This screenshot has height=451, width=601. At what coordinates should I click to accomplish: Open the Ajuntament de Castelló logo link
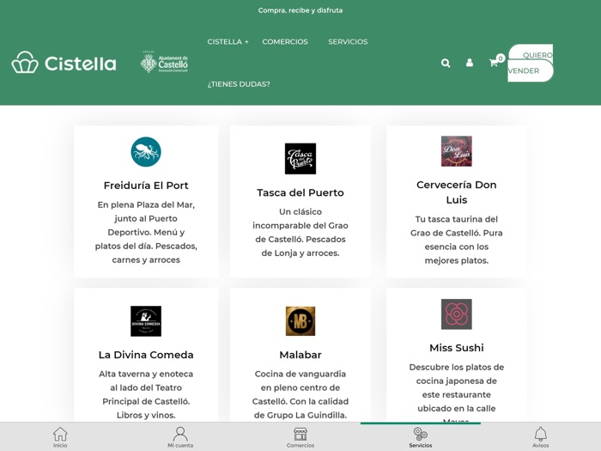pos(165,63)
